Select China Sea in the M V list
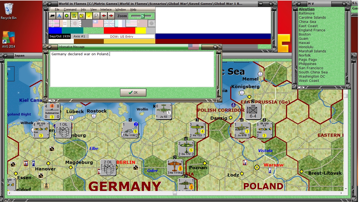 (307, 22)
